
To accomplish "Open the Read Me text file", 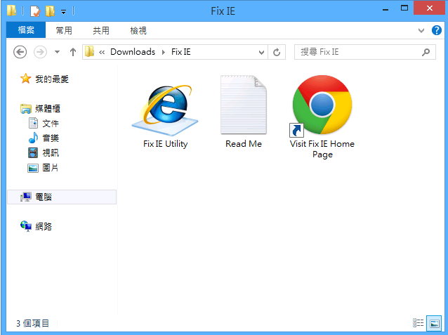I will pos(244,112).
